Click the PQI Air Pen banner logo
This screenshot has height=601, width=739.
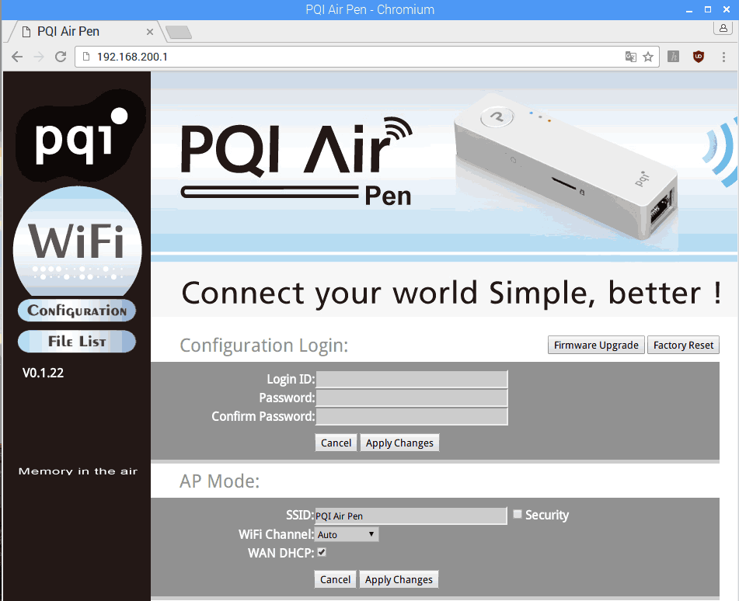297,161
